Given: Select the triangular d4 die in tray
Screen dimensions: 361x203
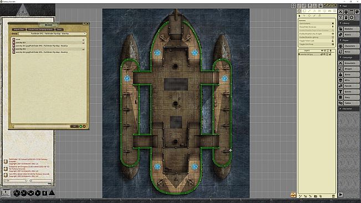Looking at the screenshot, I should [52, 192].
